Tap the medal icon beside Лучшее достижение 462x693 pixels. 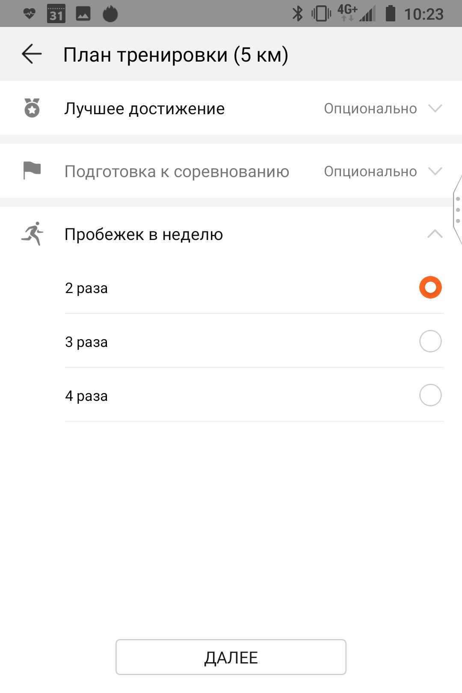pos(32,108)
